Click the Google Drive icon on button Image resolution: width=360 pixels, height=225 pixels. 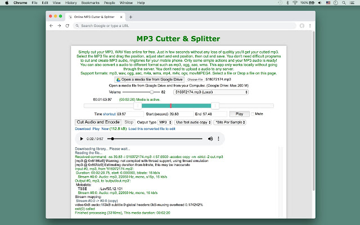click(119, 80)
